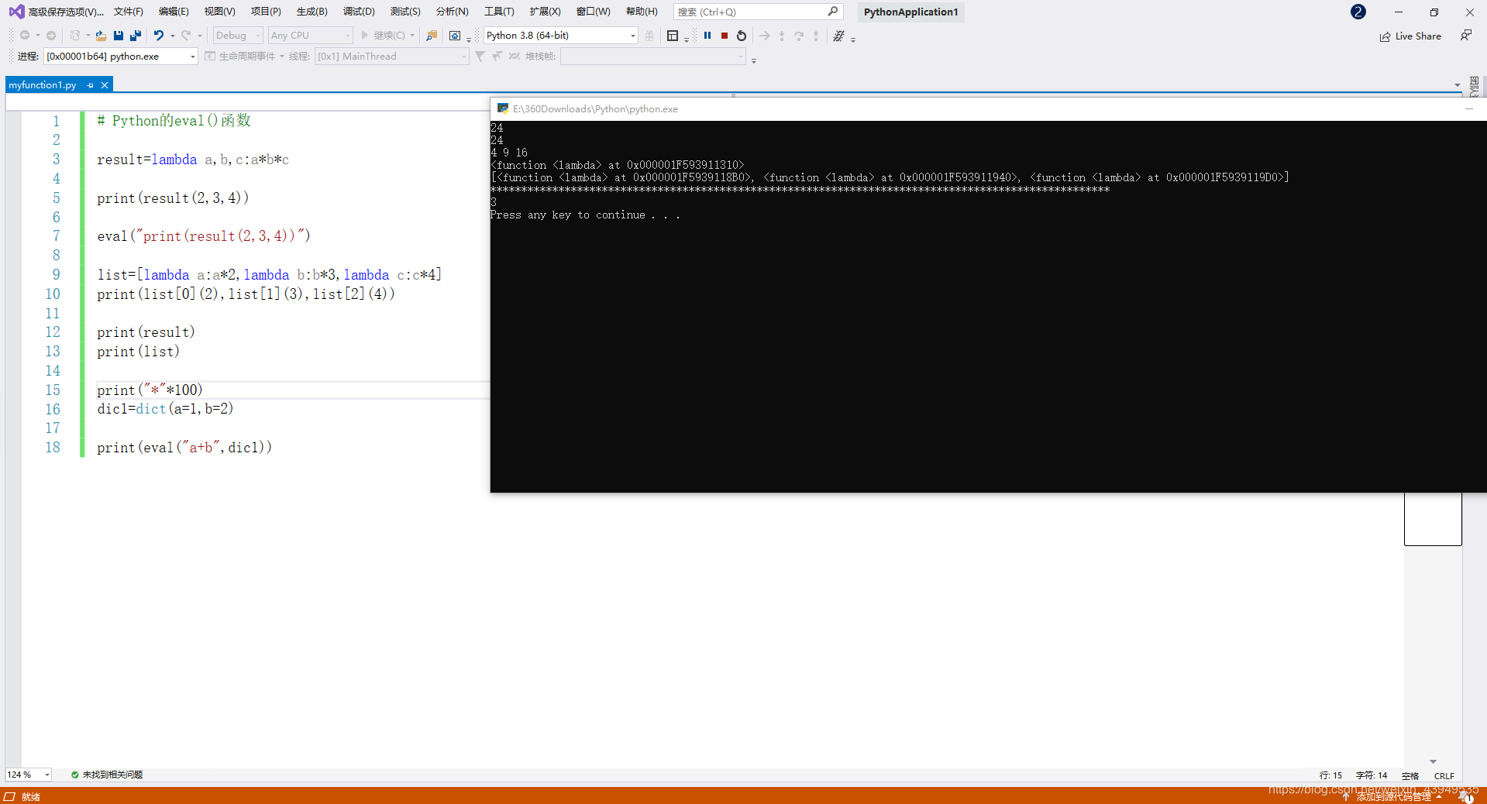This screenshot has height=804, width=1487.
Task: Click code line 18 print(eval("a+b",dic1))
Action: (184, 447)
